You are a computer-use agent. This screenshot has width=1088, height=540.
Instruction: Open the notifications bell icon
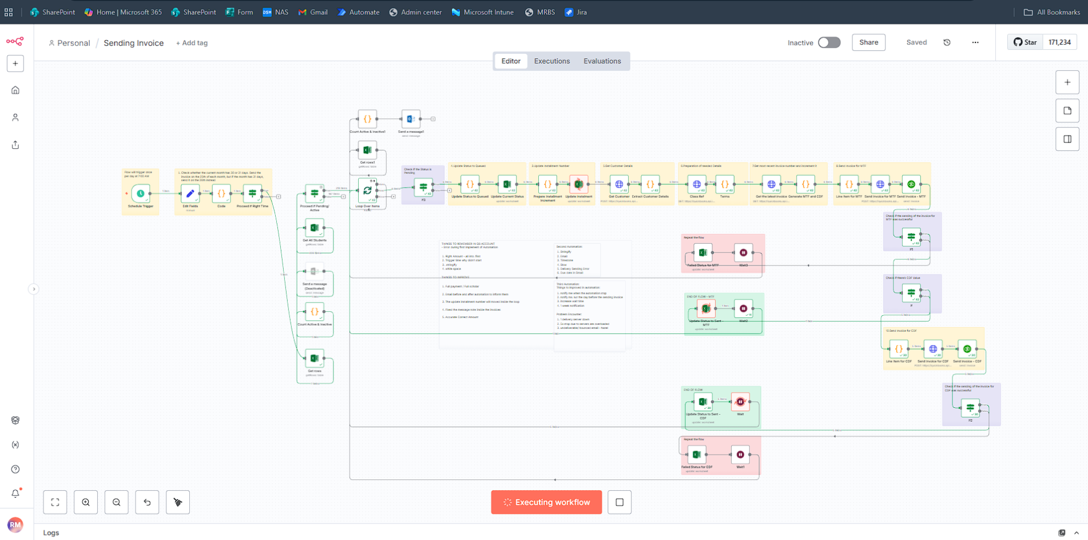point(15,493)
